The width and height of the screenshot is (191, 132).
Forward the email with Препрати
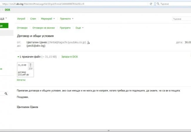65,28
